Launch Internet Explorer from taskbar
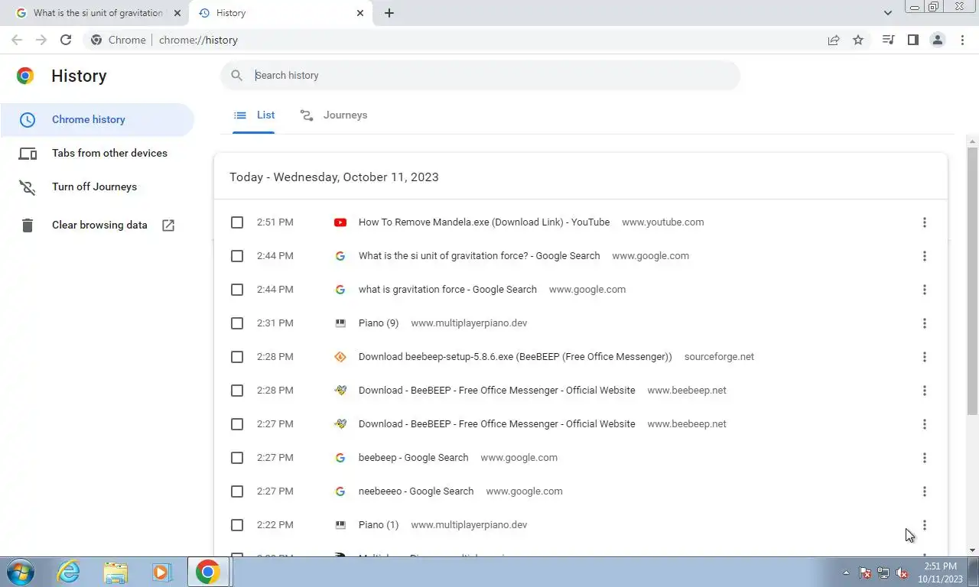The width and height of the screenshot is (979, 587). (x=69, y=572)
